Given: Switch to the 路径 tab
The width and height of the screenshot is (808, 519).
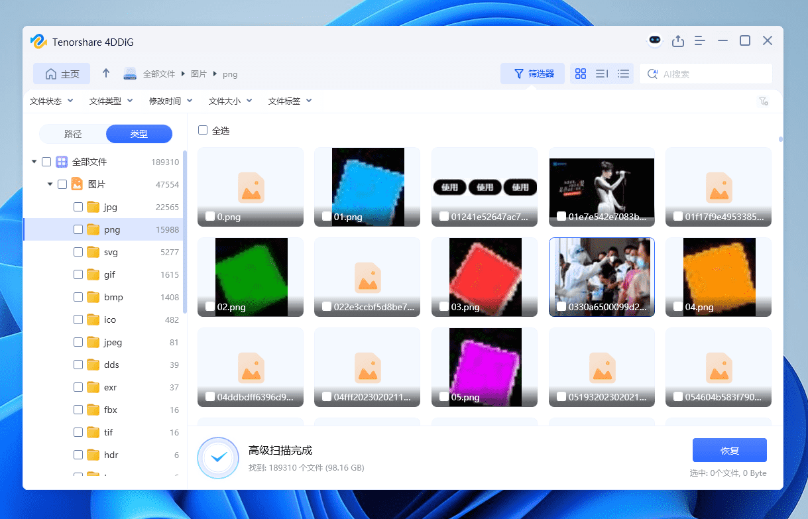Looking at the screenshot, I should tap(73, 134).
